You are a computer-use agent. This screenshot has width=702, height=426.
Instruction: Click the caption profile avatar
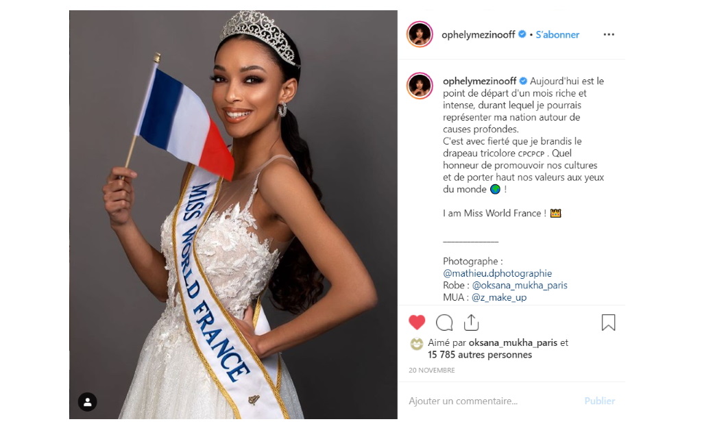pos(420,86)
